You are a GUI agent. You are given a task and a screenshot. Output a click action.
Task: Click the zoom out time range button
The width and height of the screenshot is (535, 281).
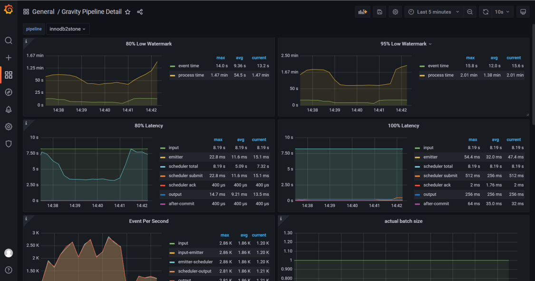coord(470,12)
